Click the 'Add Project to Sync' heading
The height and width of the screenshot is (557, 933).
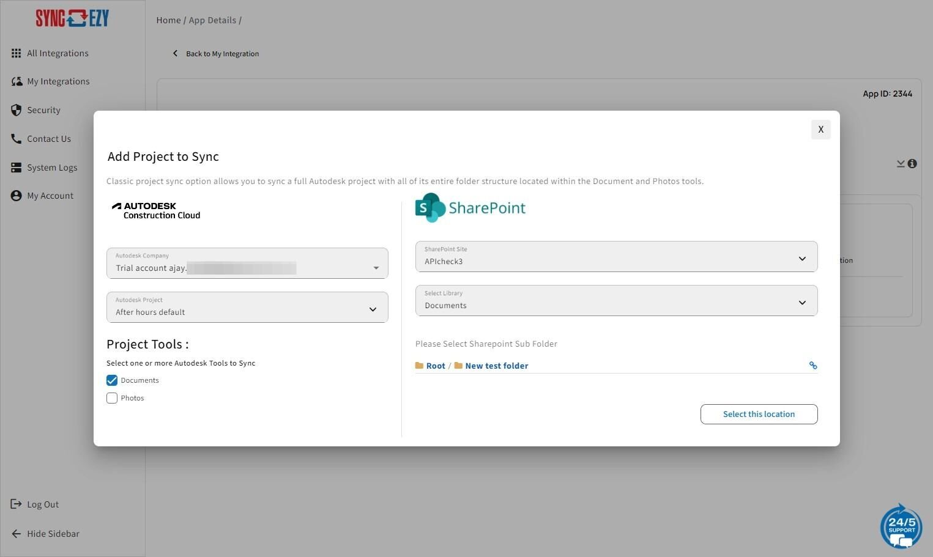point(163,157)
